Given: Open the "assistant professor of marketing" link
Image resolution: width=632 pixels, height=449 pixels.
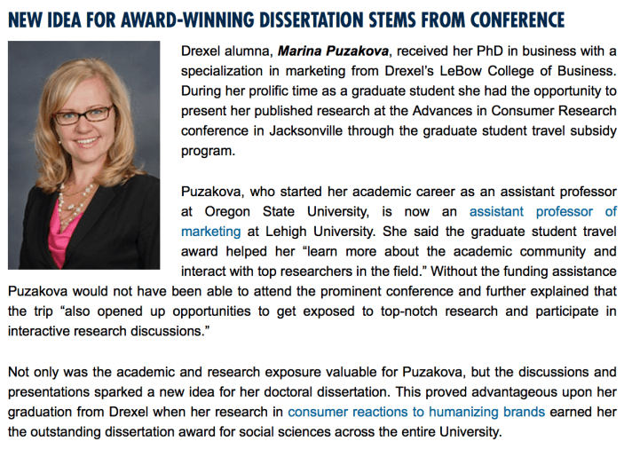Looking at the screenshot, I should pyautogui.click(x=542, y=212).
